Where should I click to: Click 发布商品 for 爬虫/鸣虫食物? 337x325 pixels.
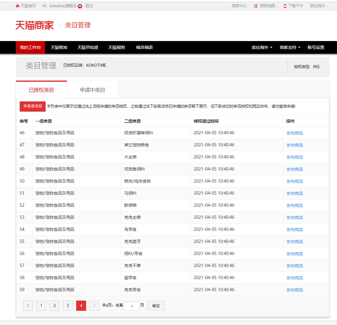[294, 181]
